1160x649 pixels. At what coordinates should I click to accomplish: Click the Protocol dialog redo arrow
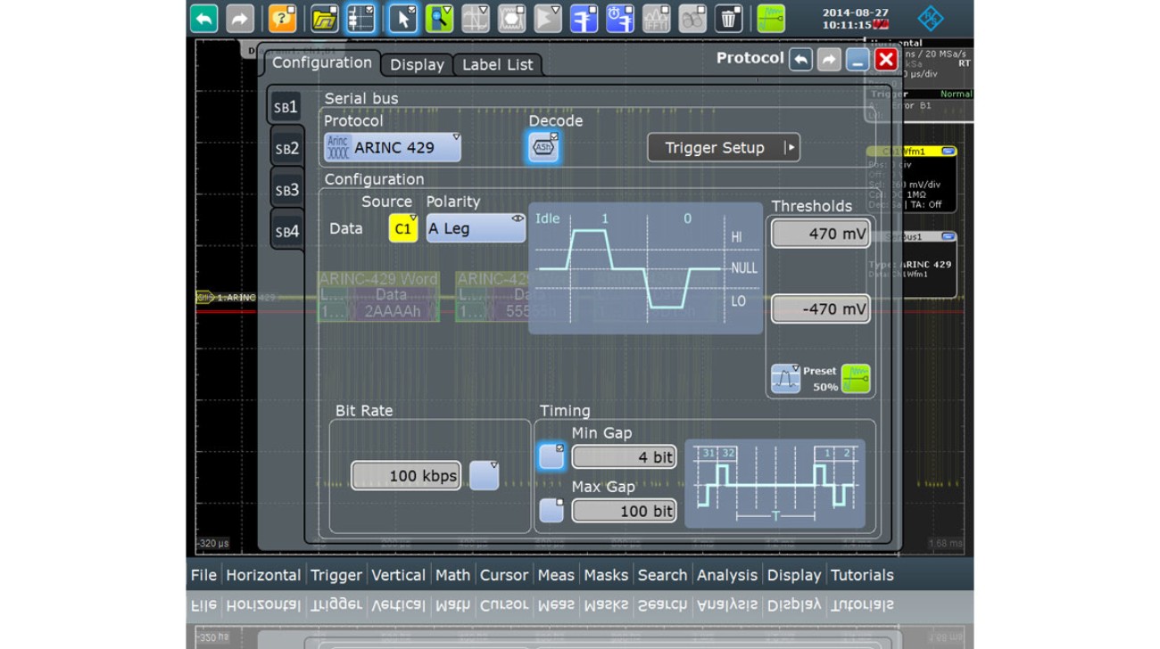click(x=829, y=59)
